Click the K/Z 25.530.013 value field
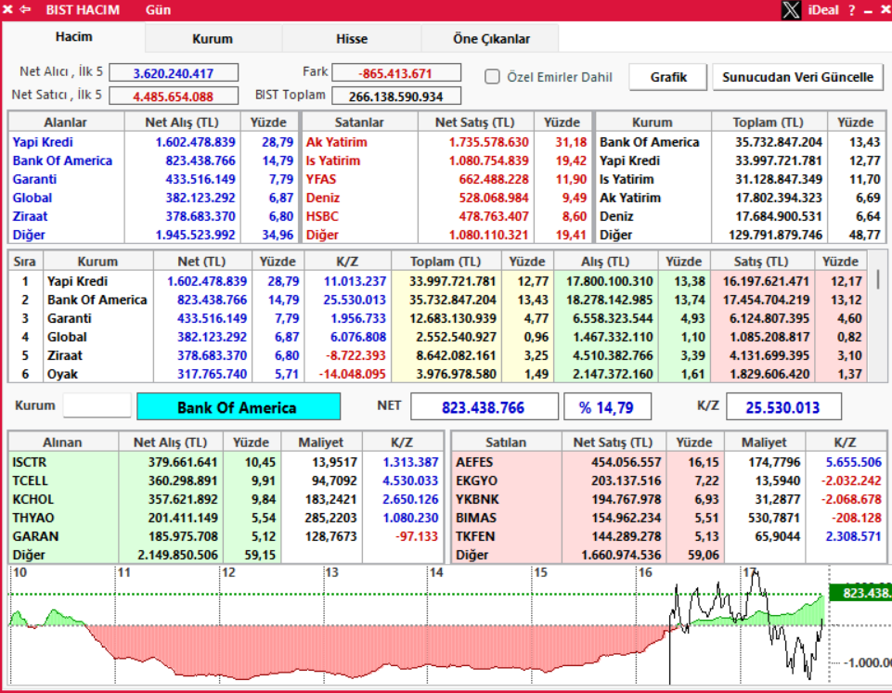The height and width of the screenshot is (693, 892). tap(782, 407)
